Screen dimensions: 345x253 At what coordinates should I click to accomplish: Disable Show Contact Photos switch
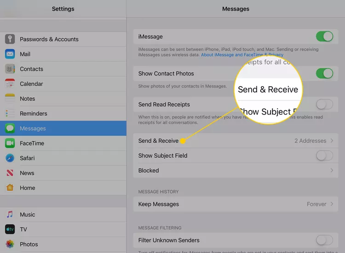click(324, 73)
